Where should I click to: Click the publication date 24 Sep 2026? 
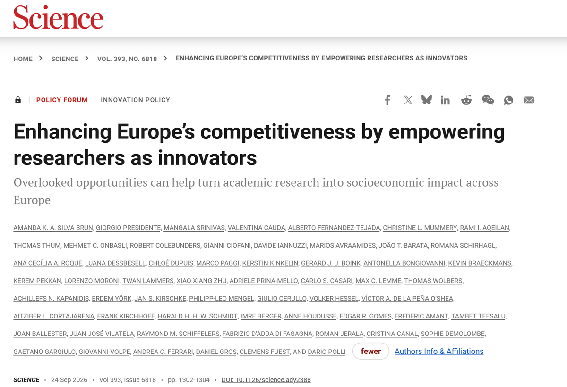pos(69,380)
